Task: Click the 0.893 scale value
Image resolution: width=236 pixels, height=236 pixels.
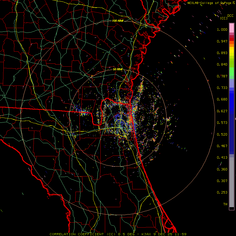Action: [x=222, y=53]
